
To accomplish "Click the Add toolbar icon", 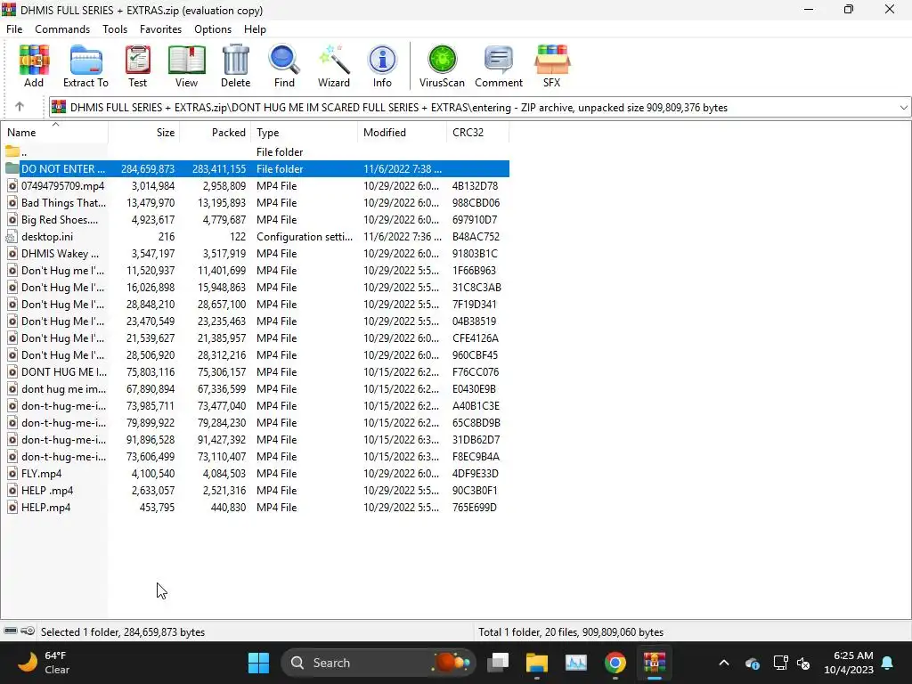I will coord(34,66).
